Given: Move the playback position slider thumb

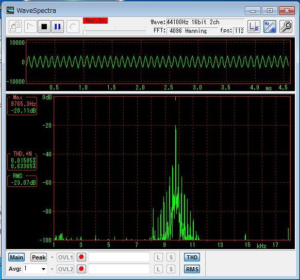Looking at the screenshot, I should [x=85, y=32].
